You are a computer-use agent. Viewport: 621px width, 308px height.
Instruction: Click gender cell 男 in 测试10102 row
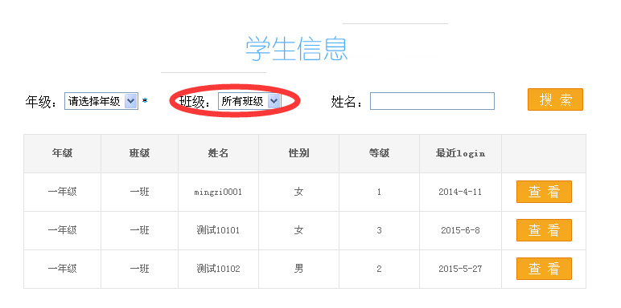298,269
